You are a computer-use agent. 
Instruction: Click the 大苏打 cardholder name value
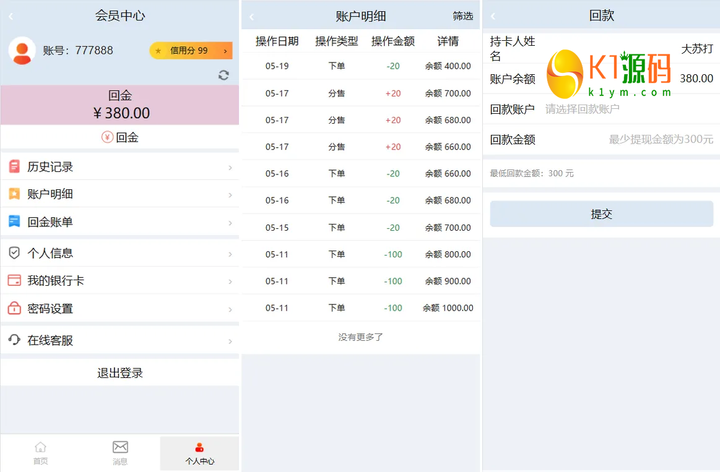697,49
